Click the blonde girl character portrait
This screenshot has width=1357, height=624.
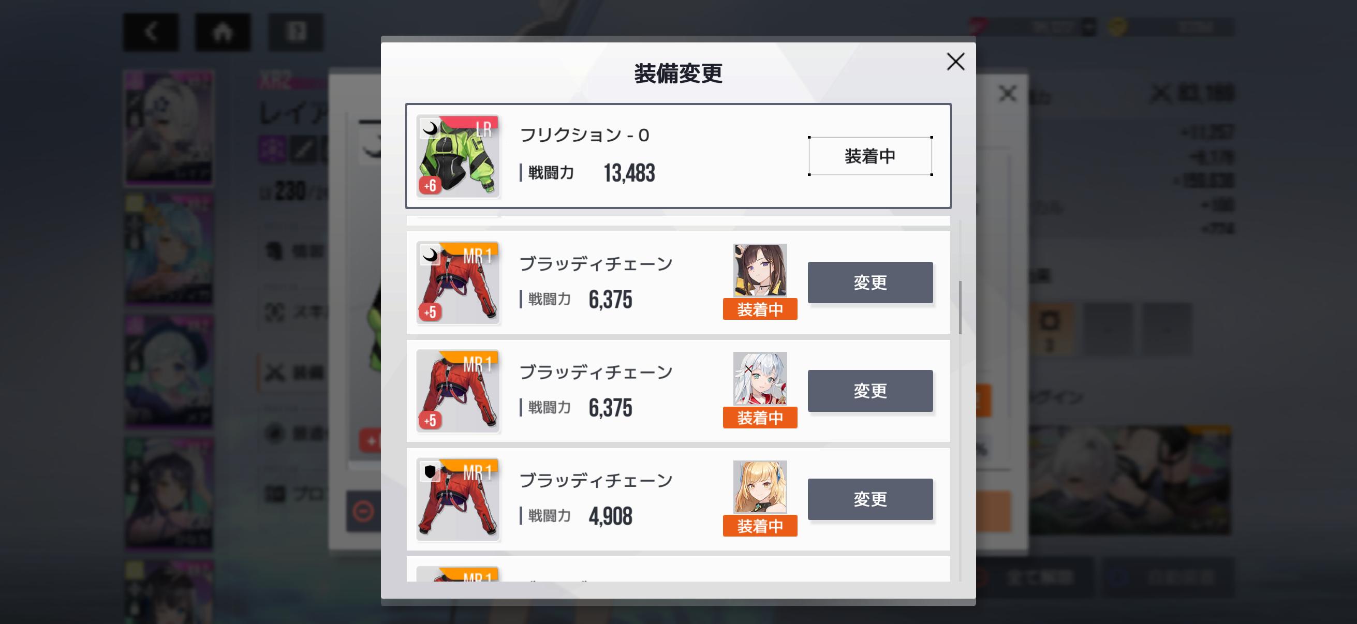pyautogui.click(x=760, y=487)
